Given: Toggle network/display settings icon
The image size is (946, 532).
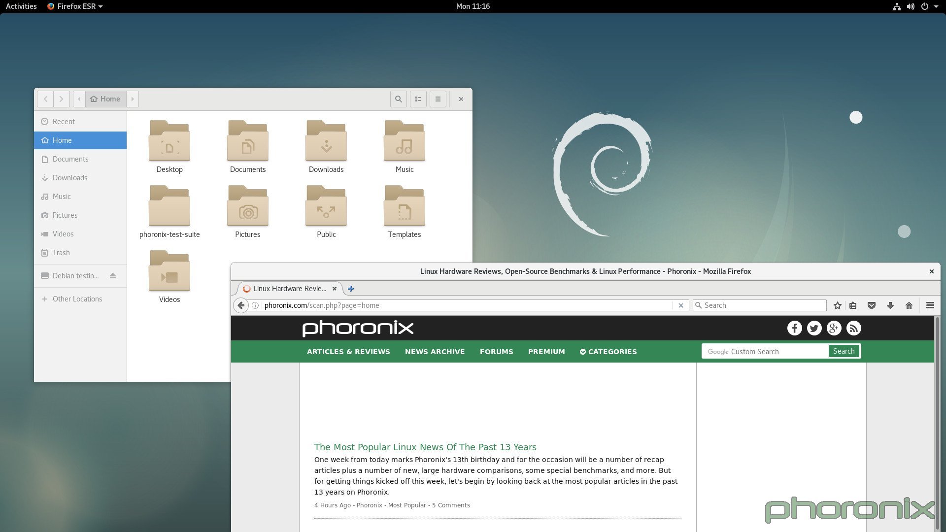Looking at the screenshot, I should pyautogui.click(x=897, y=6).
